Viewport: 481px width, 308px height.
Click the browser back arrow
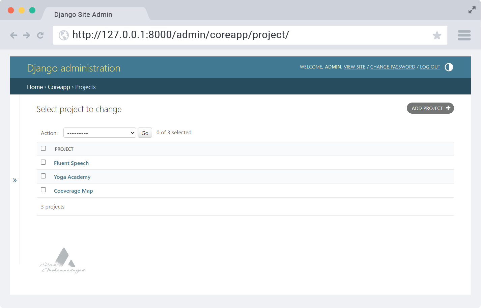click(13, 35)
